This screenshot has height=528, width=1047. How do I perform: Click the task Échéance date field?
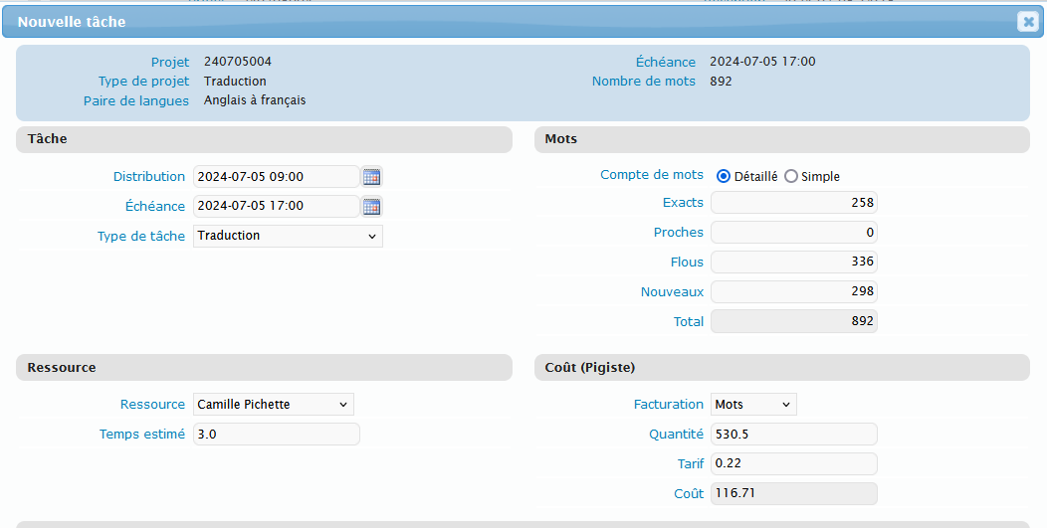pyautogui.click(x=276, y=207)
